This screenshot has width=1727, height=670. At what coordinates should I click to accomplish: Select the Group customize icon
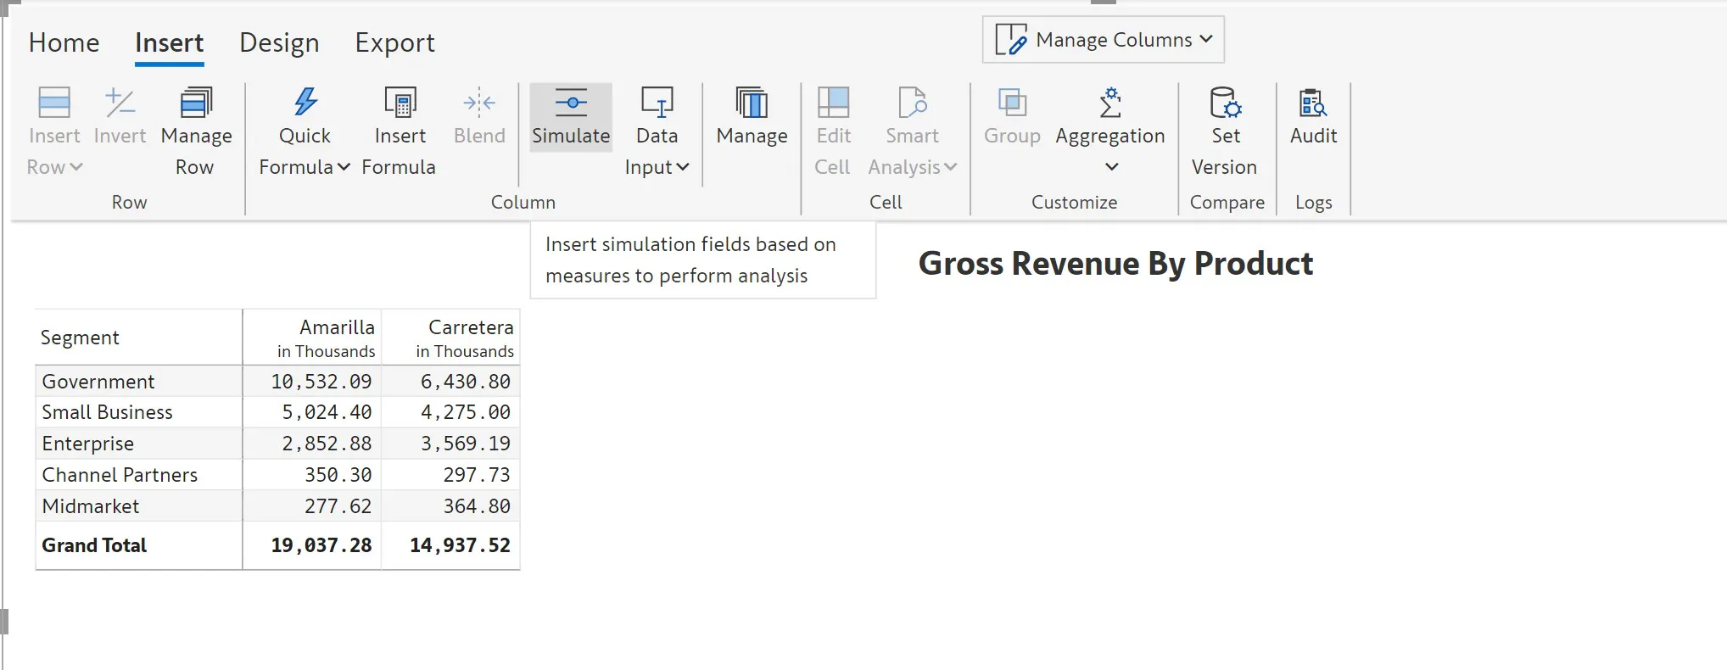(x=1012, y=103)
